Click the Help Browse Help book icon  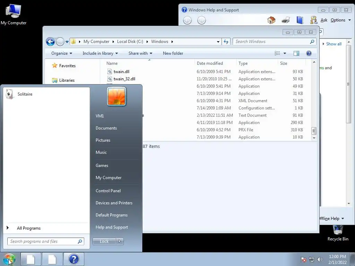coord(300,20)
